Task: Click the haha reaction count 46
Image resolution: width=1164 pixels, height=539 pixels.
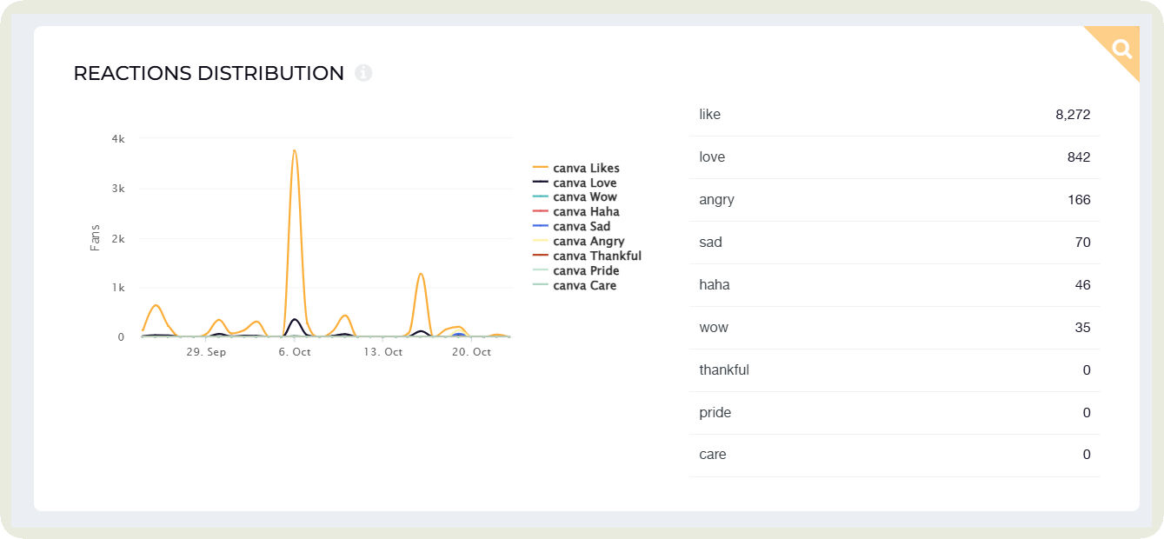Action: pyautogui.click(x=1083, y=284)
